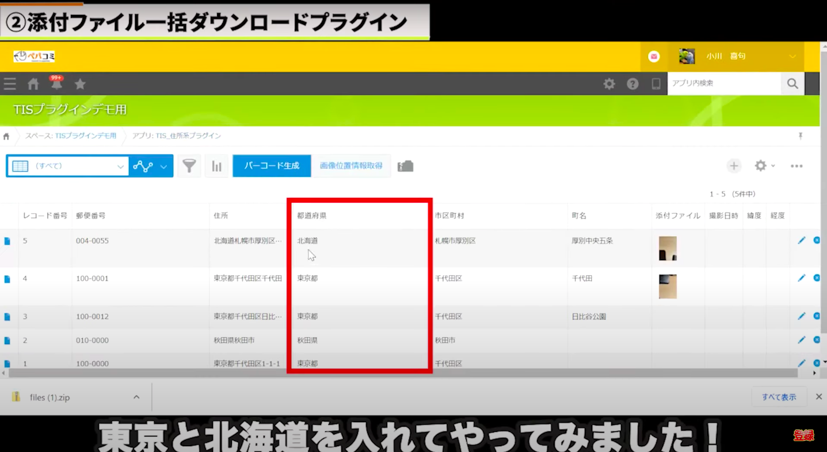Add a new record with plus icon
827x452 pixels.
click(734, 166)
